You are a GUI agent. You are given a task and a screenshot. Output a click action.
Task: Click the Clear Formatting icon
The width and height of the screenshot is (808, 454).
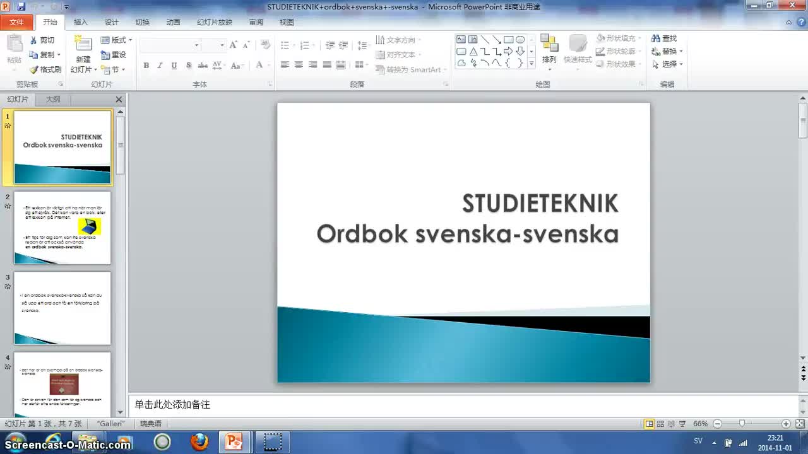(x=266, y=45)
